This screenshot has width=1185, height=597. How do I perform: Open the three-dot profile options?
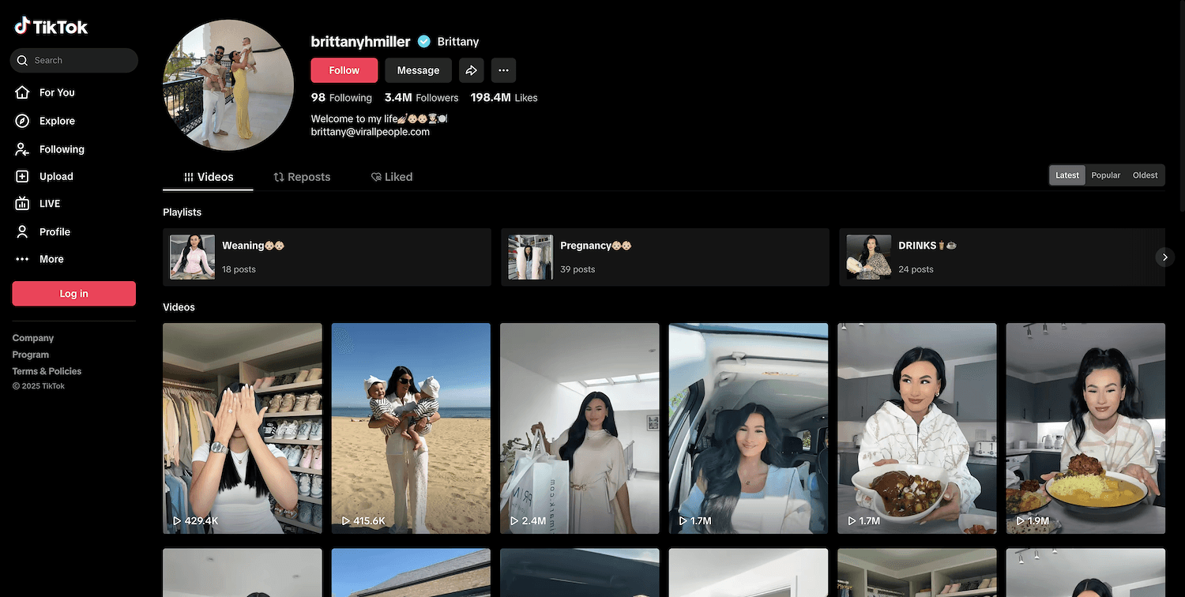503,70
